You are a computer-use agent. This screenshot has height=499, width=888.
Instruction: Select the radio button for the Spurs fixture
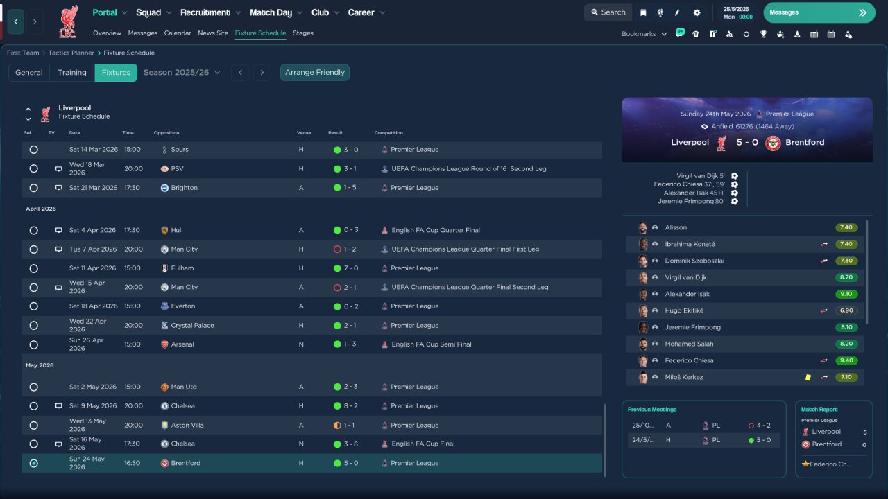click(33, 150)
